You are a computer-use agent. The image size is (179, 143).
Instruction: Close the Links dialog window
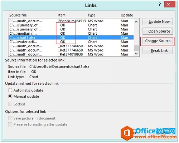click(168, 4)
